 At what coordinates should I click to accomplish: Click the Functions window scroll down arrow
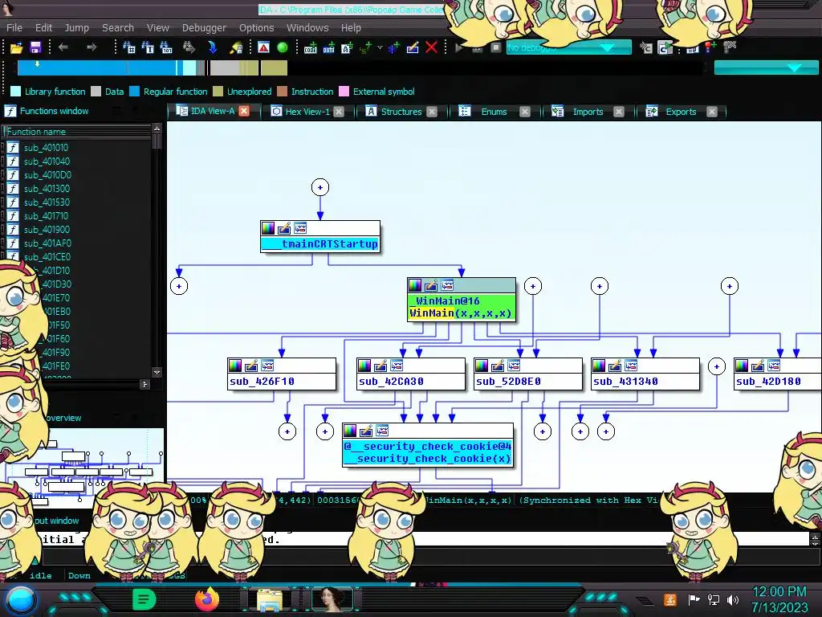pos(157,372)
